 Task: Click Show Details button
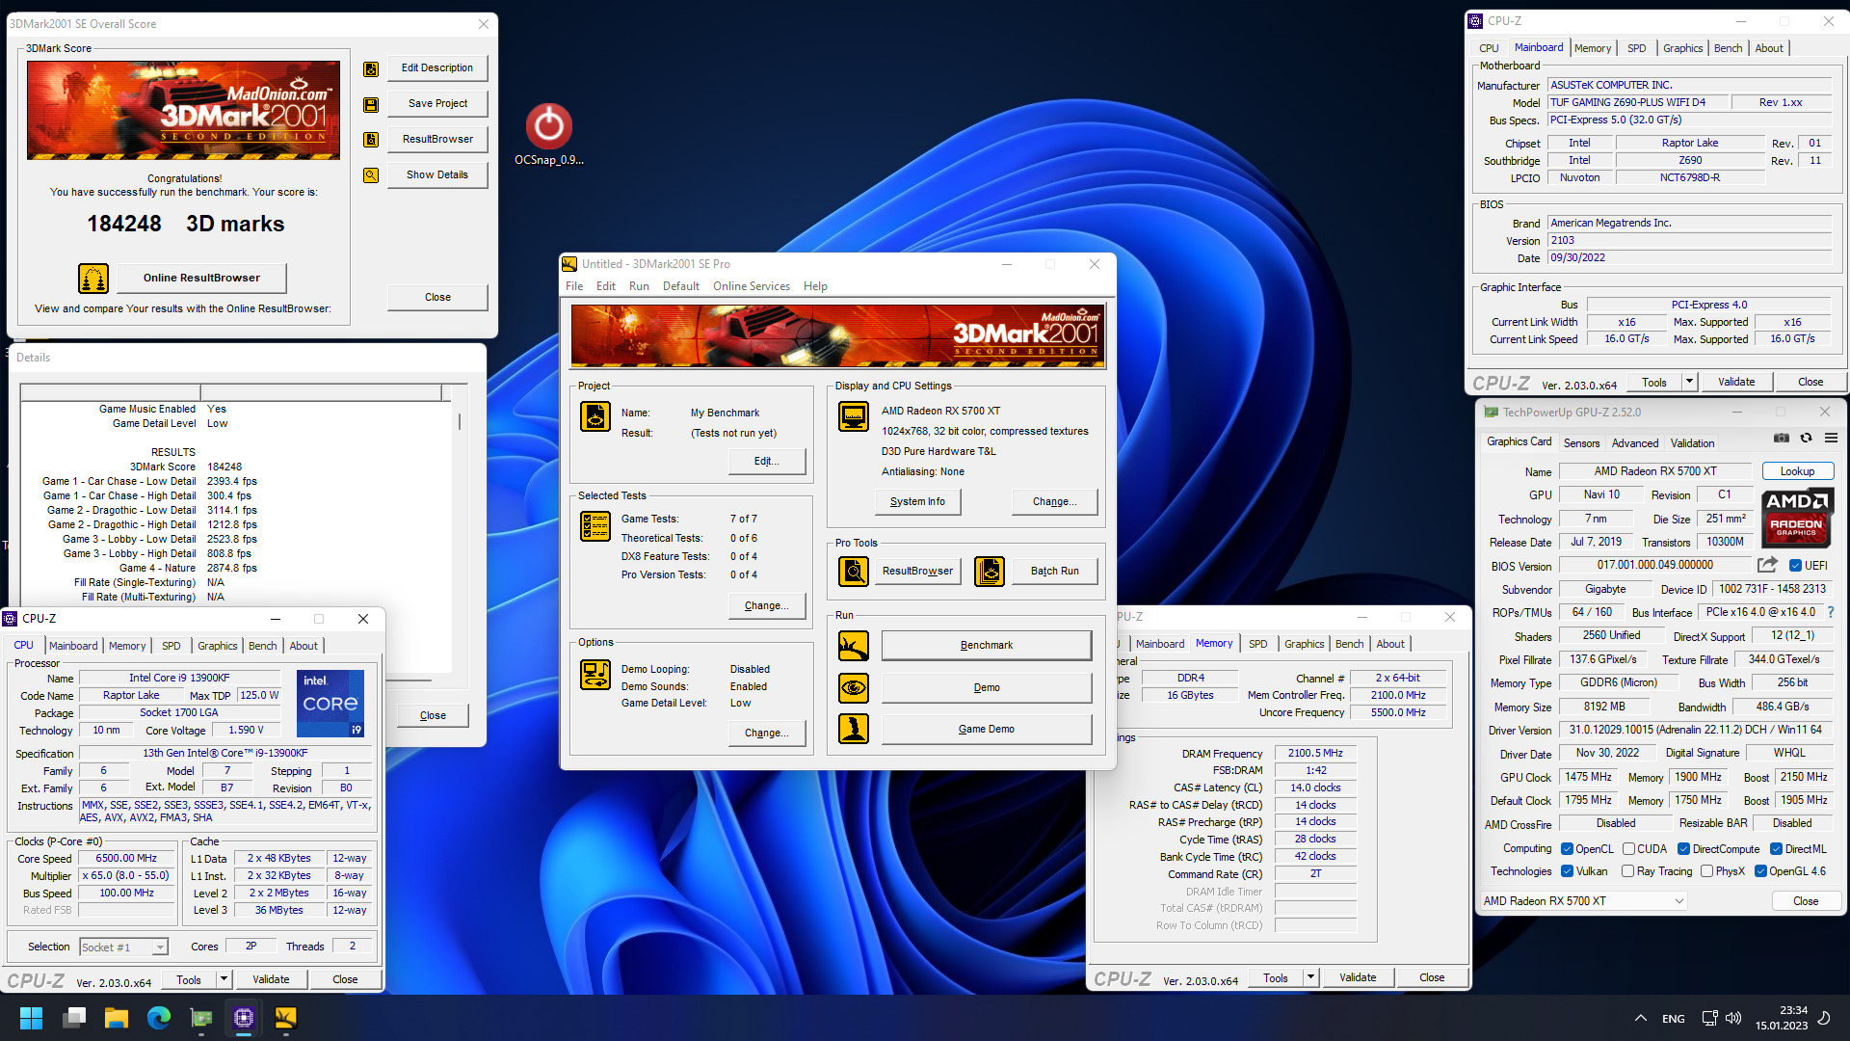point(437,175)
